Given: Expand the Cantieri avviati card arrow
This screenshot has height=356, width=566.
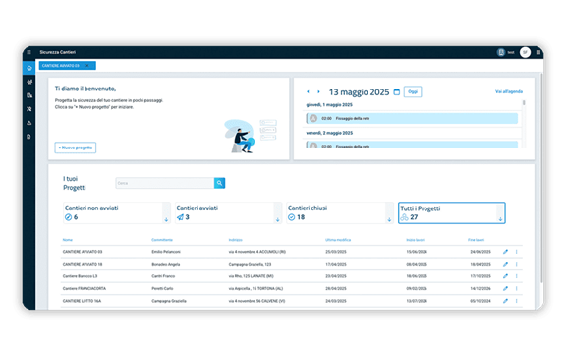Looking at the screenshot, I should [277, 219].
